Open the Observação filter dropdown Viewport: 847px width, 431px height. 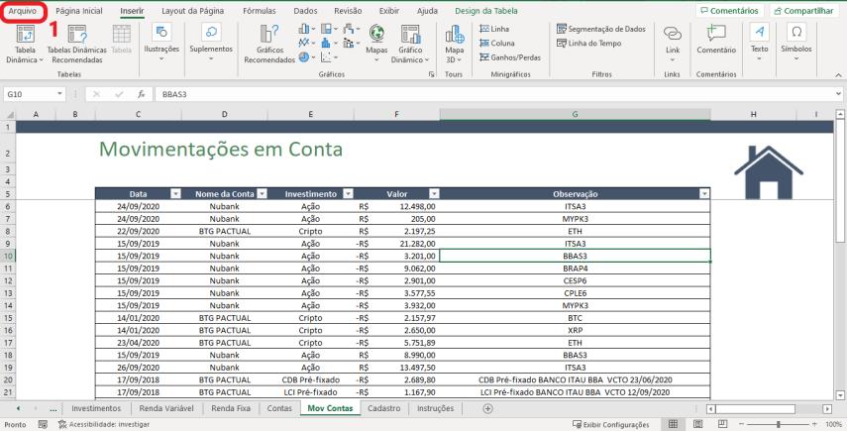[704, 194]
